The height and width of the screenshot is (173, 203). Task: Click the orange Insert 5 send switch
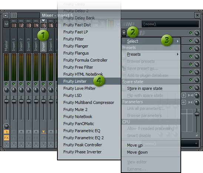(43, 132)
